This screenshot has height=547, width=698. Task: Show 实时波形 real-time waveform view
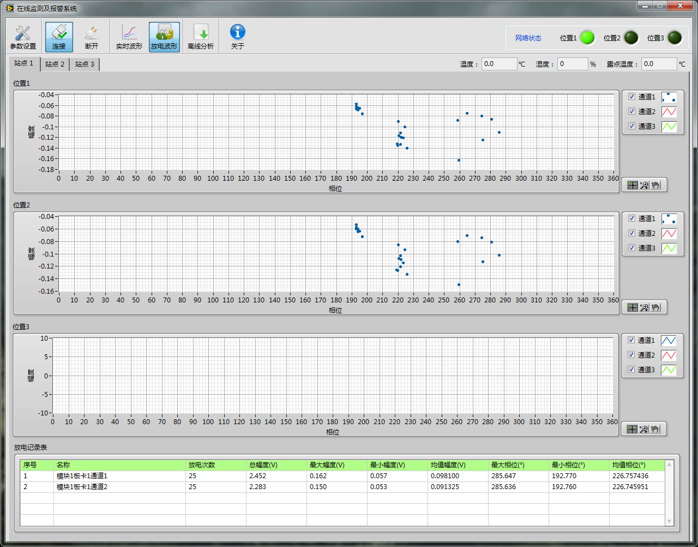129,37
